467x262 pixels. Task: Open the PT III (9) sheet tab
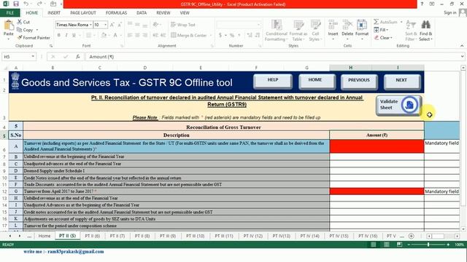(x=168, y=236)
